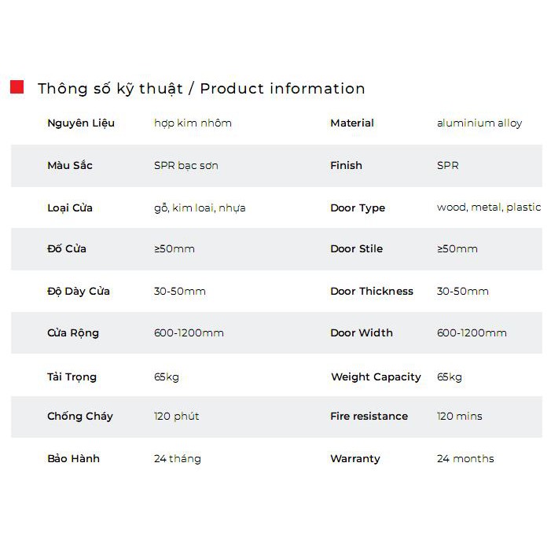Click the 'Thông số kỹ thuật / Product information' heading
Screen dimensions: 551x551
(x=201, y=89)
